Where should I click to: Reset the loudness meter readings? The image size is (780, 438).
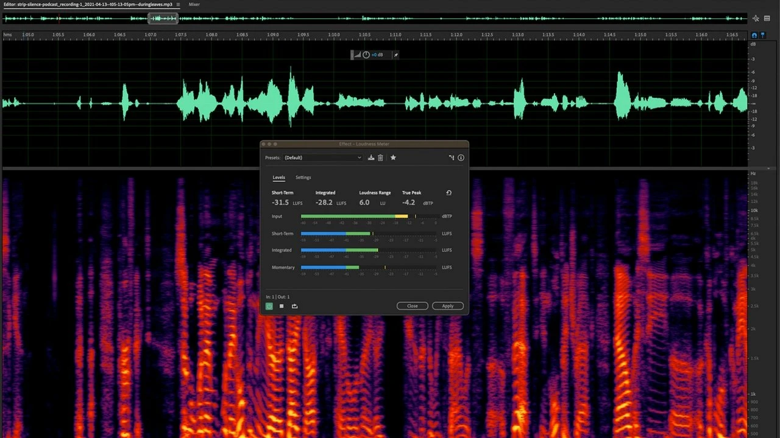coord(449,193)
